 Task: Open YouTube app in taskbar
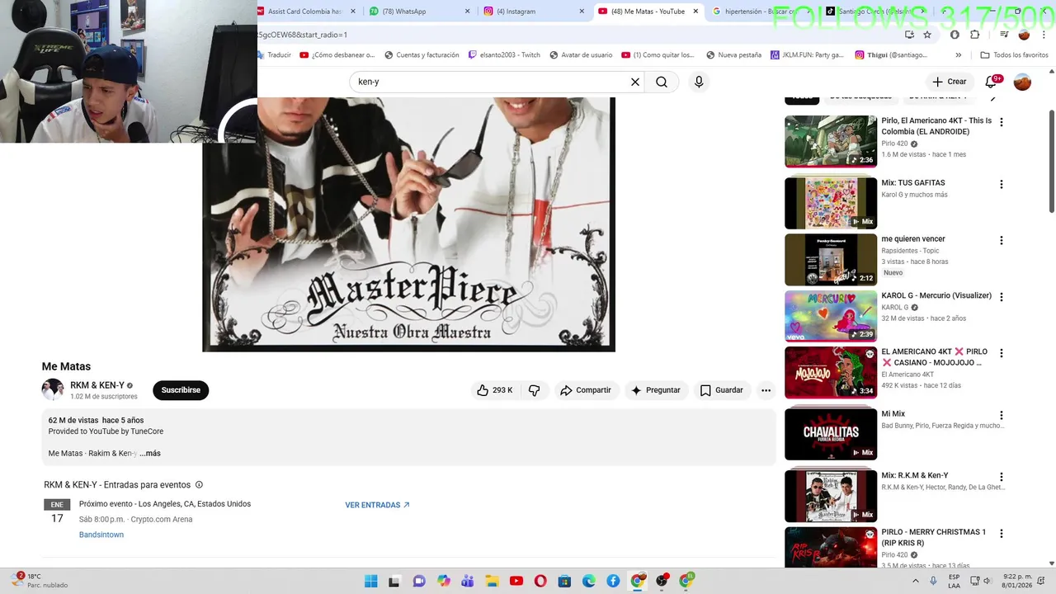516,581
